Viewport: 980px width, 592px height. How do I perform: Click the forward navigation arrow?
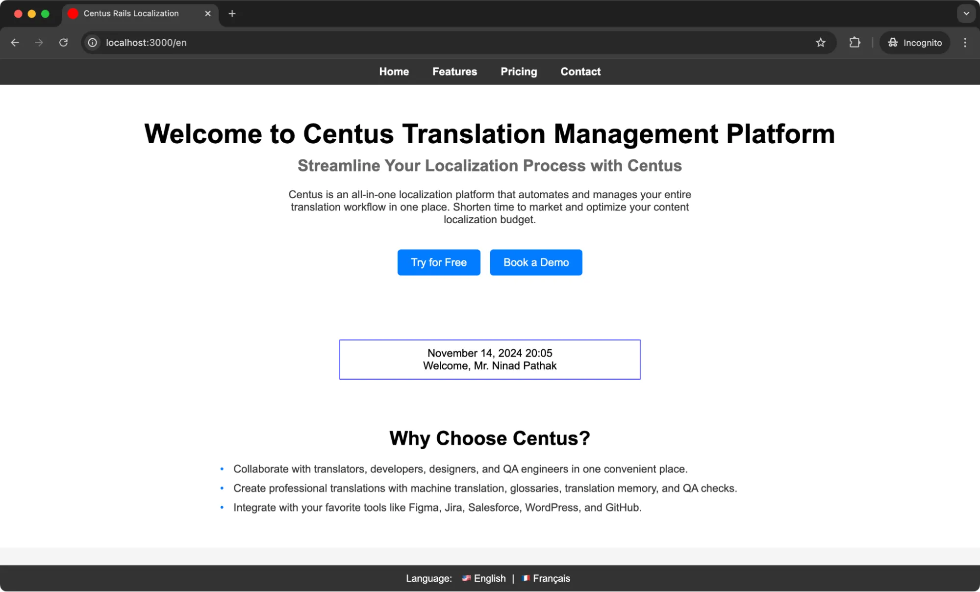[x=39, y=43]
